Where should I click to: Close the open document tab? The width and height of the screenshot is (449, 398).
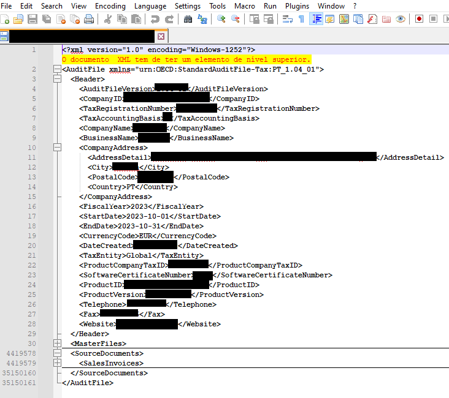[161, 36]
